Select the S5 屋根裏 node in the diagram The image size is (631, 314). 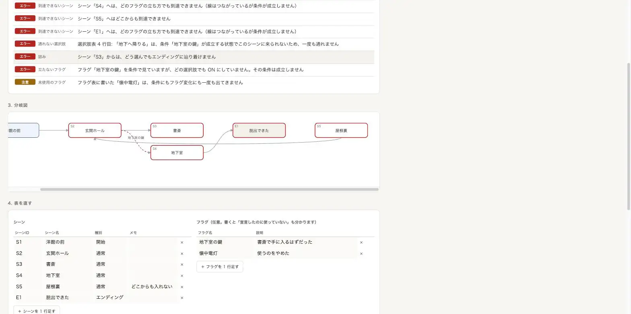tap(341, 130)
